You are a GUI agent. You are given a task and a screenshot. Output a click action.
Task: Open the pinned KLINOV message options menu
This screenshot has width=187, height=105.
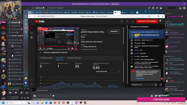pos(162,32)
